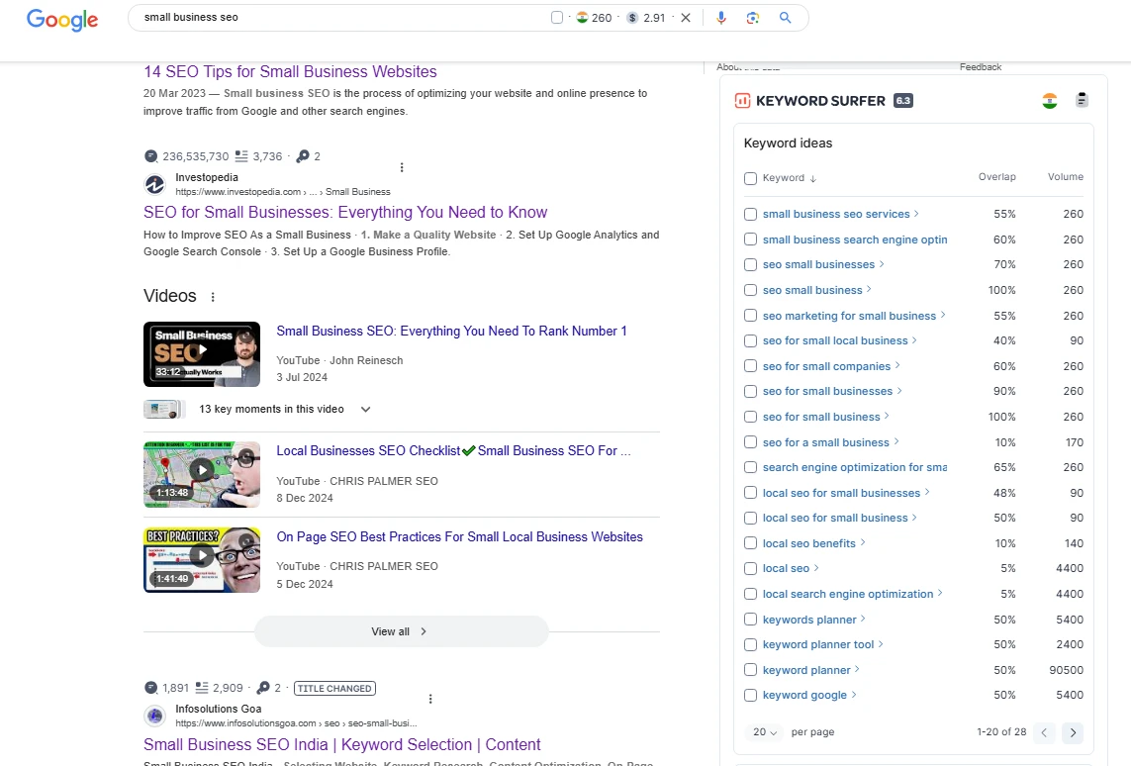Expand '13 key moments in this video'

(x=365, y=410)
